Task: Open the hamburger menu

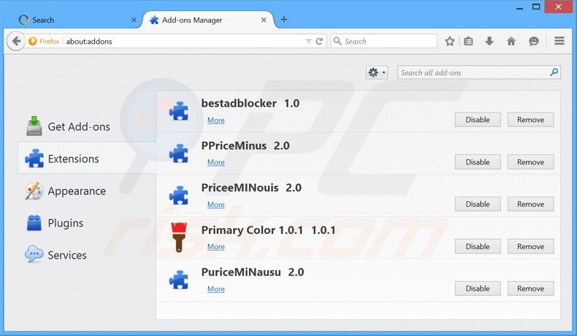Action: click(559, 41)
